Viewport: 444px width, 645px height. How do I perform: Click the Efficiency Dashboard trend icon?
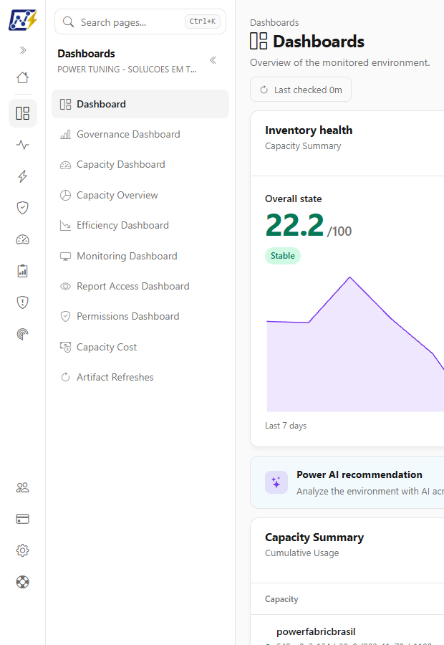click(65, 226)
